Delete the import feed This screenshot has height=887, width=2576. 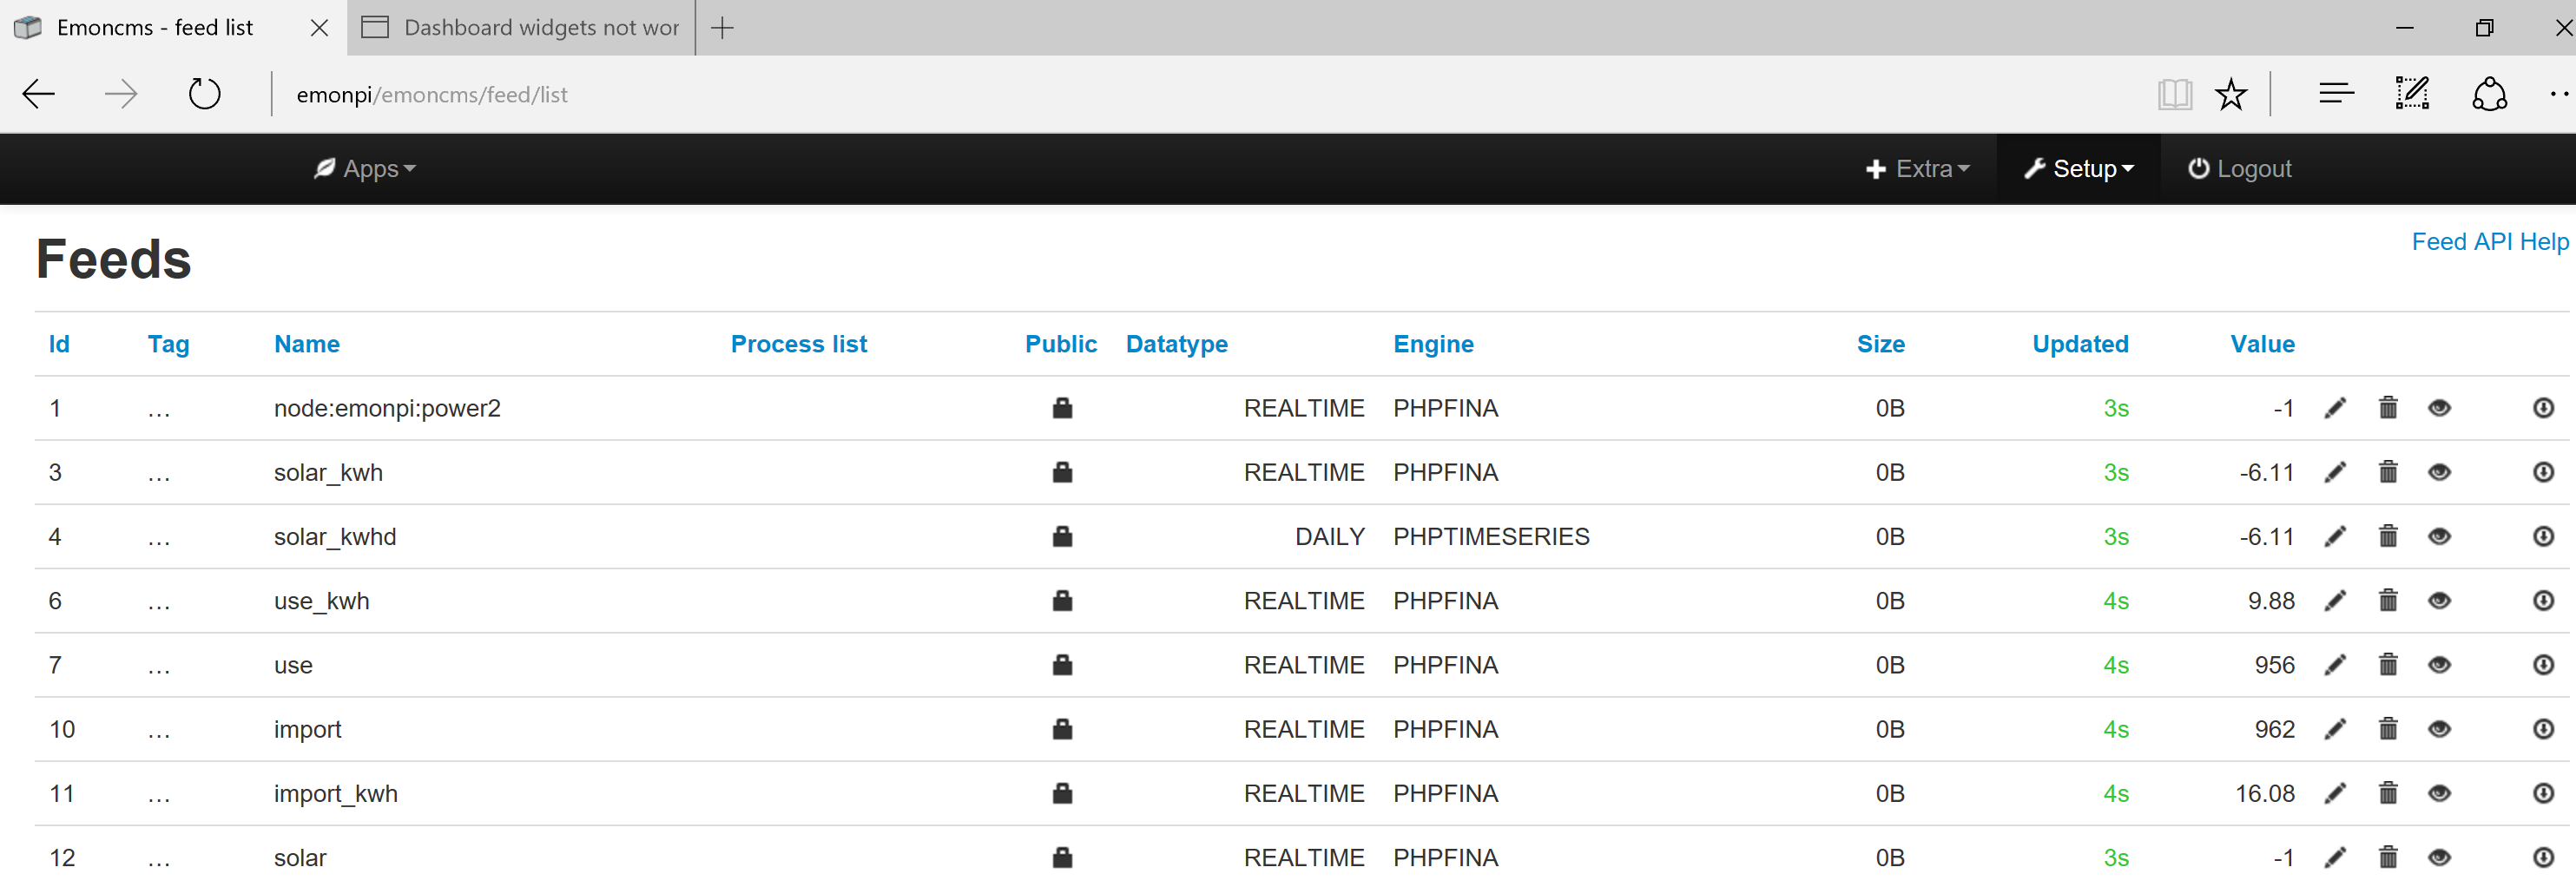[2388, 729]
